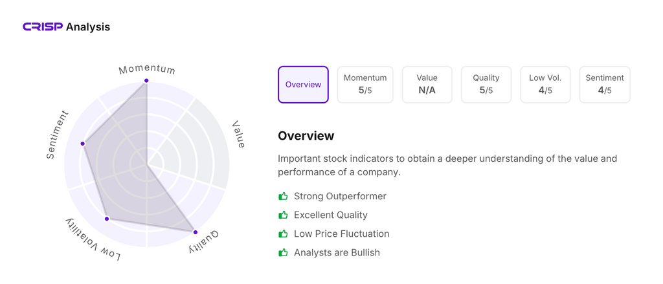This screenshot has width=663, height=284.
Task: Click the Low Volatility axis label on radar
Action: 93,241
